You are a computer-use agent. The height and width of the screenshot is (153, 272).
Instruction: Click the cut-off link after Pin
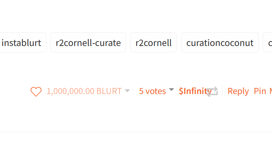coord(271,91)
